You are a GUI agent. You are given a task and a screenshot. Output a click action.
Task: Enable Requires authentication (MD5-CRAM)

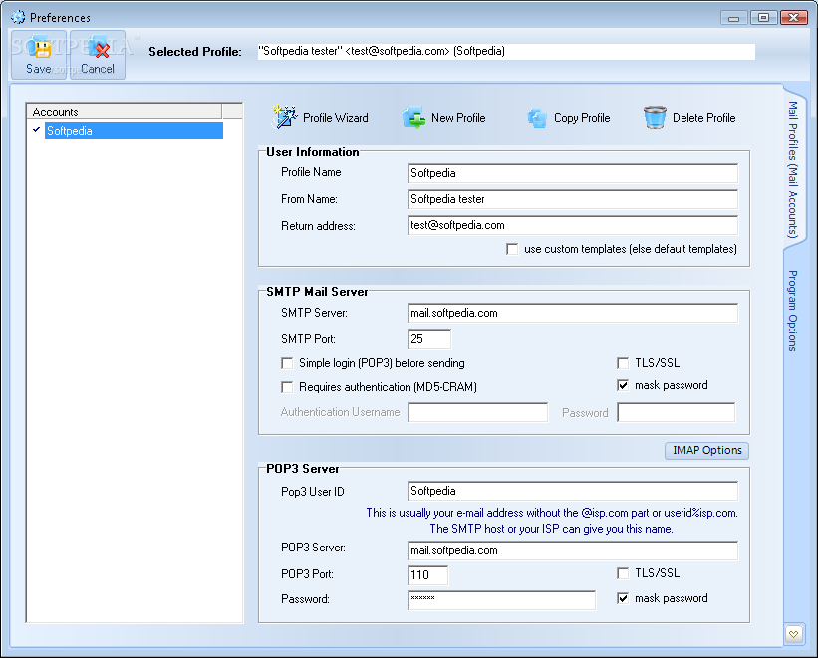tap(287, 387)
